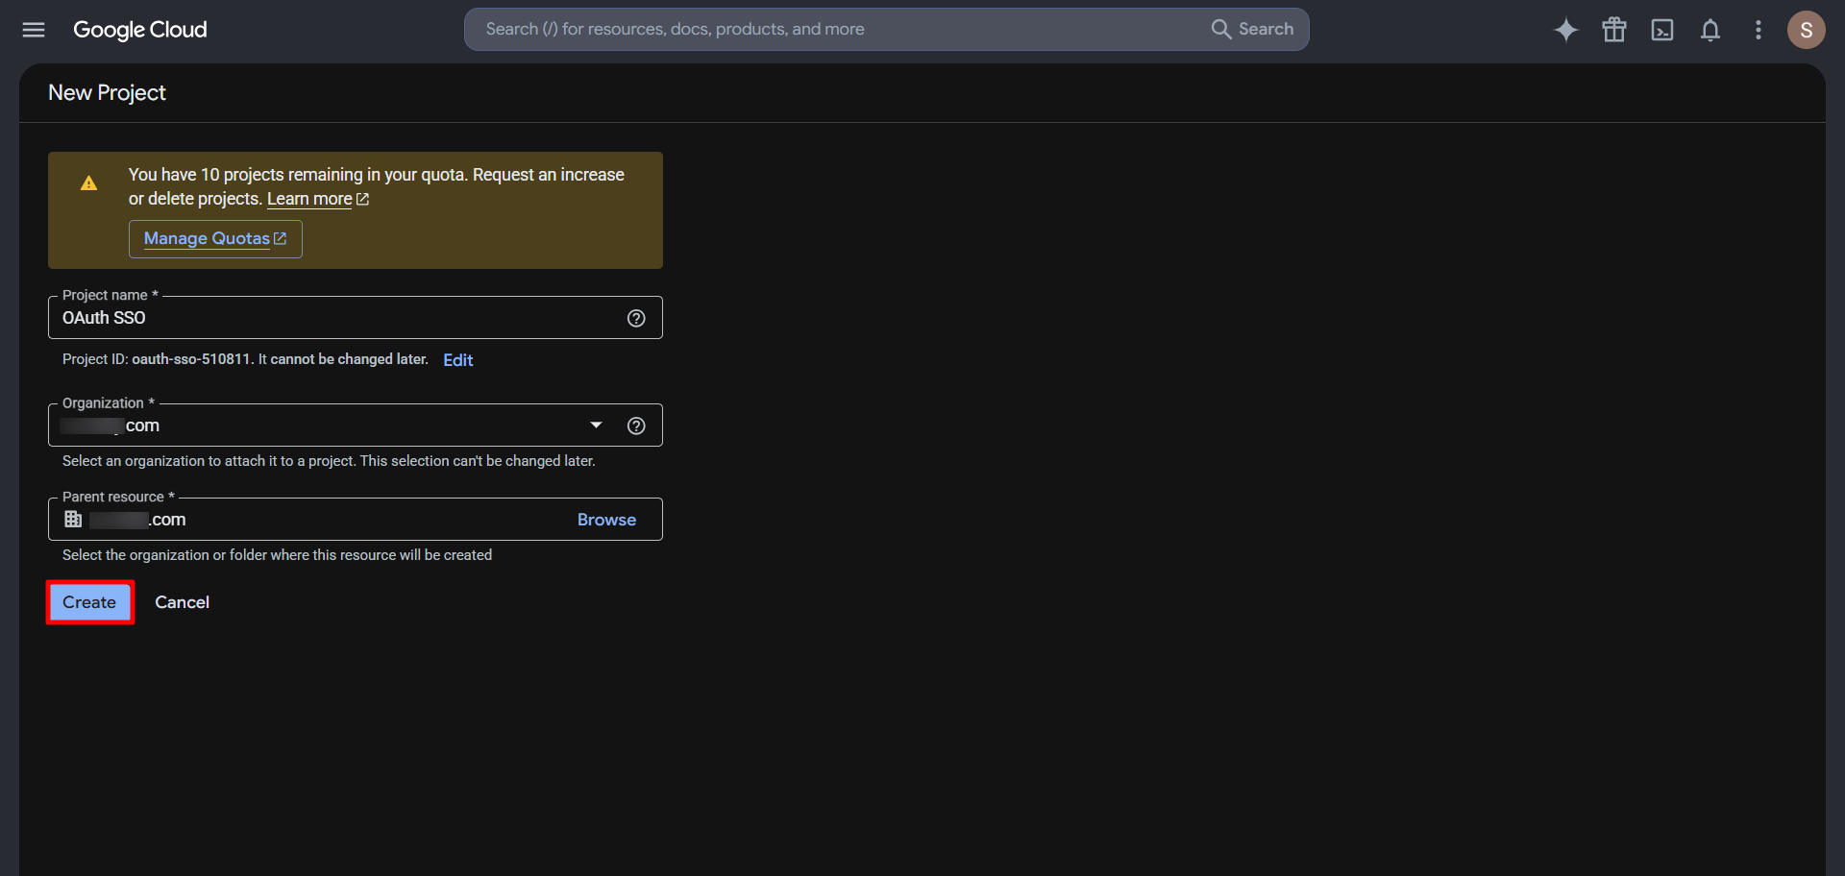
Task: Click the 'Select an organization to attach' hint text
Action: [329, 461]
